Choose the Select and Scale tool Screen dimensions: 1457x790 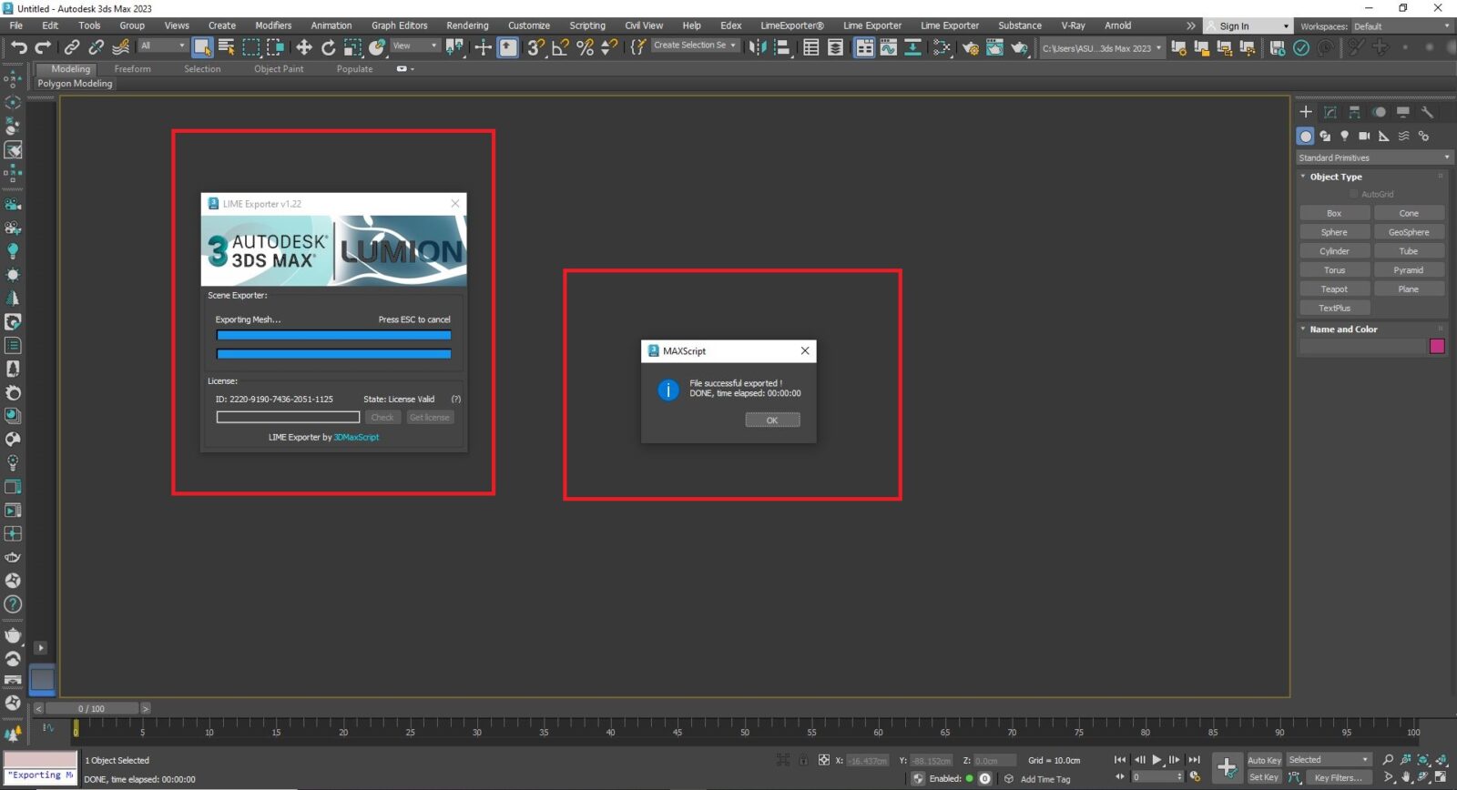pos(352,47)
